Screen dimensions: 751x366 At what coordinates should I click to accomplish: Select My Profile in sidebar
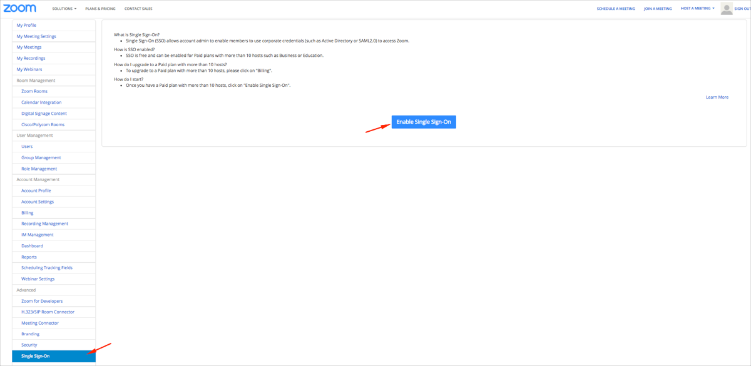pos(26,26)
